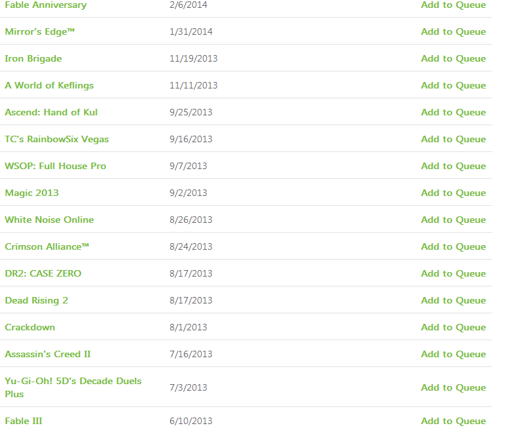Viewport: 521px width, 430px height.
Task: Add Crackdown to the queue
Action: 453,327
